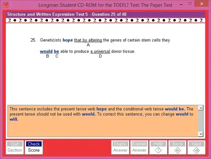The image size is (211, 159).
Task: Go Back with left arrow button
Action: pos(177,147)
